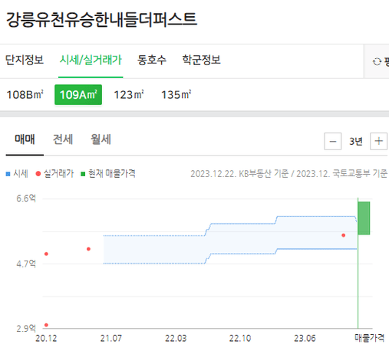Click the 22.10 date axis label
Viewport: 389px width, 364px height.
tap(240, 339)
